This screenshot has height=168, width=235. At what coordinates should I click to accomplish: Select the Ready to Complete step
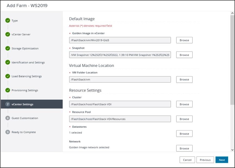pos(24,132)
